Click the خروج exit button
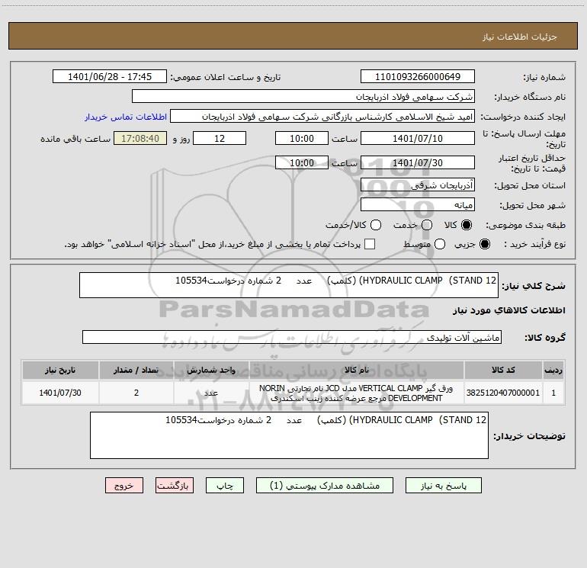587x568 pixels. click(x=124, y=486)
